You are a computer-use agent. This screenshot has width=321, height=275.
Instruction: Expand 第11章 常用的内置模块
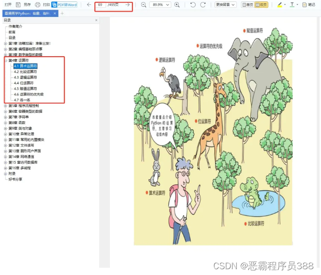tap(5, 139)
